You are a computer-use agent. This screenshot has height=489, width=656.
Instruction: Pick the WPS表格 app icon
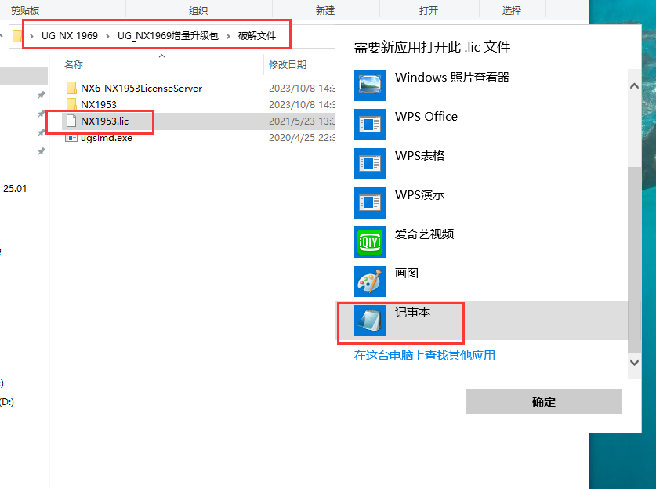pos(369,164)
